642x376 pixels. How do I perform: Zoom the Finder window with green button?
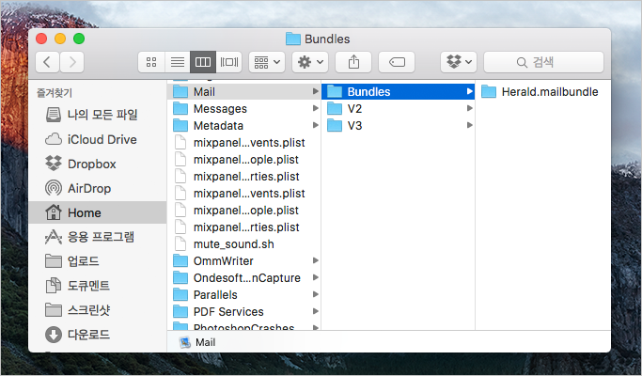point(79,39)
